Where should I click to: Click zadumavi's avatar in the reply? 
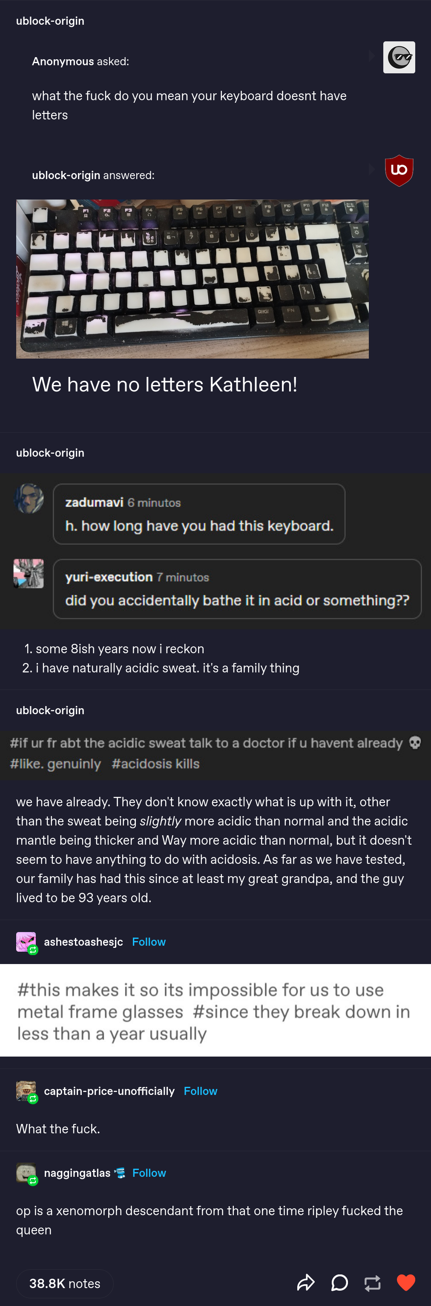[29, 498]
